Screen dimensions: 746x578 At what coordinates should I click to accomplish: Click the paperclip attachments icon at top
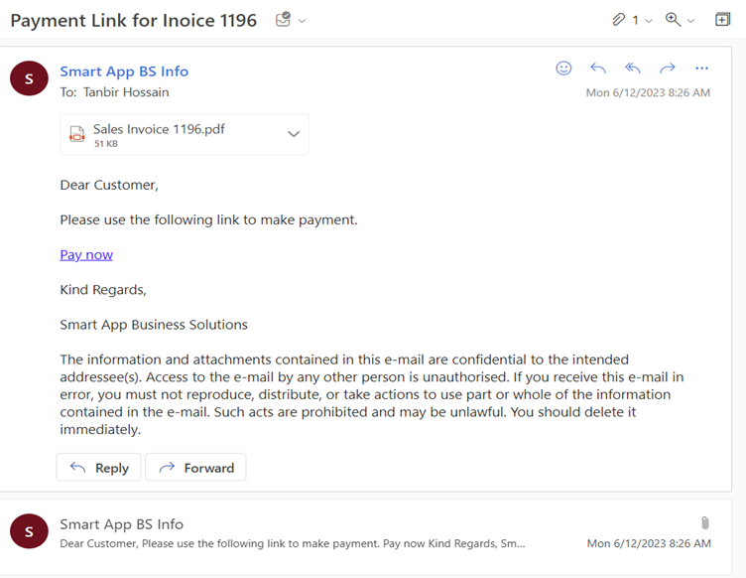tap(619, 20)
